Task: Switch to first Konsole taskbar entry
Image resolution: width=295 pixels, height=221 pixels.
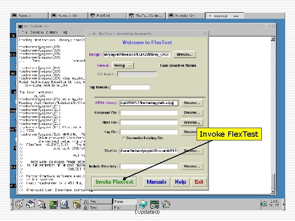Action: pos(29,16)
